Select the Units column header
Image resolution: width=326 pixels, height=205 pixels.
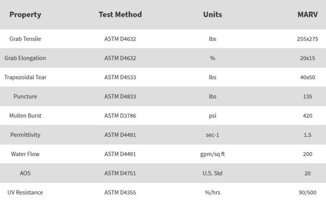coord(212,15)
